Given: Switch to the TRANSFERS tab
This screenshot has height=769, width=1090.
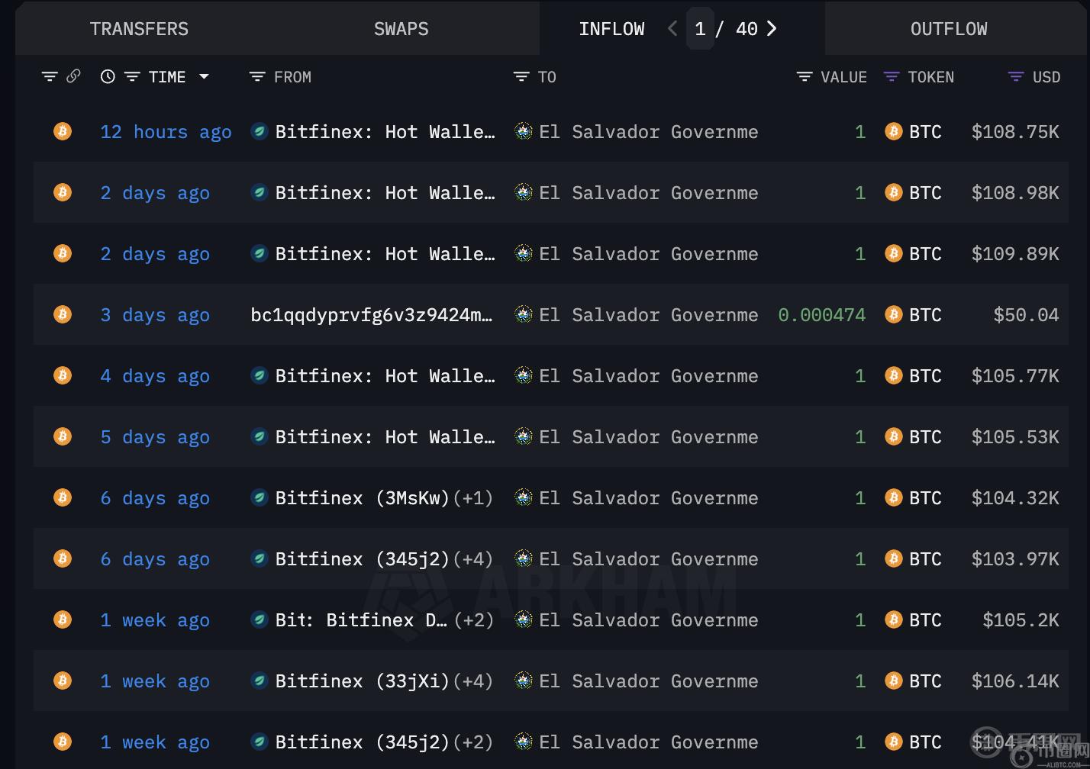Looking at the screenshot, I should pyautogui.click(x=139, y=29).
